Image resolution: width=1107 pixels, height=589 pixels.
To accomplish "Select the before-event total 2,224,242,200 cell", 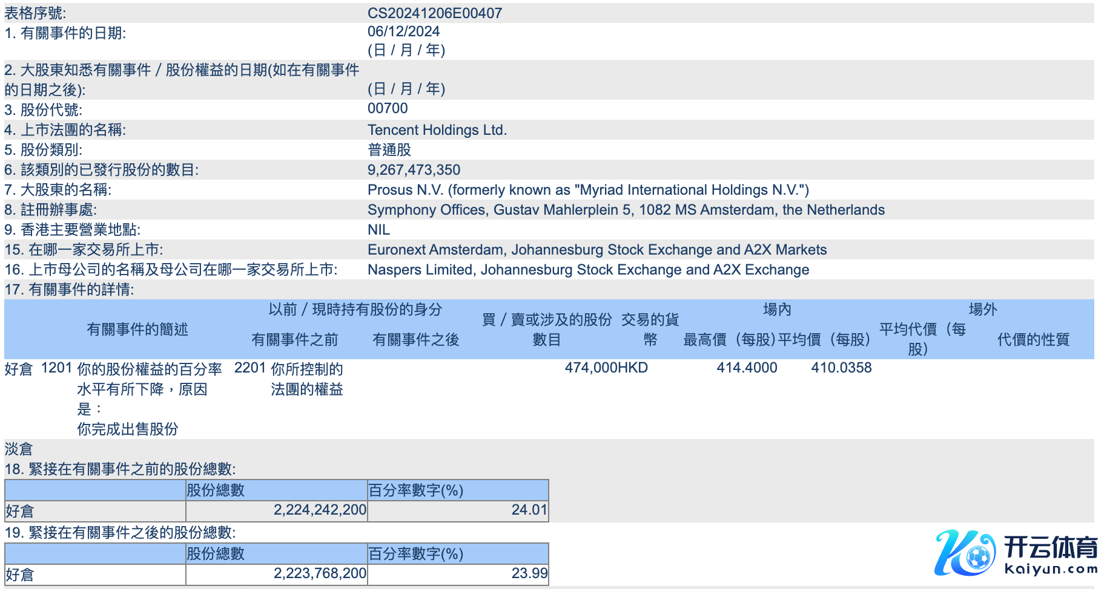I will point(320,510).
